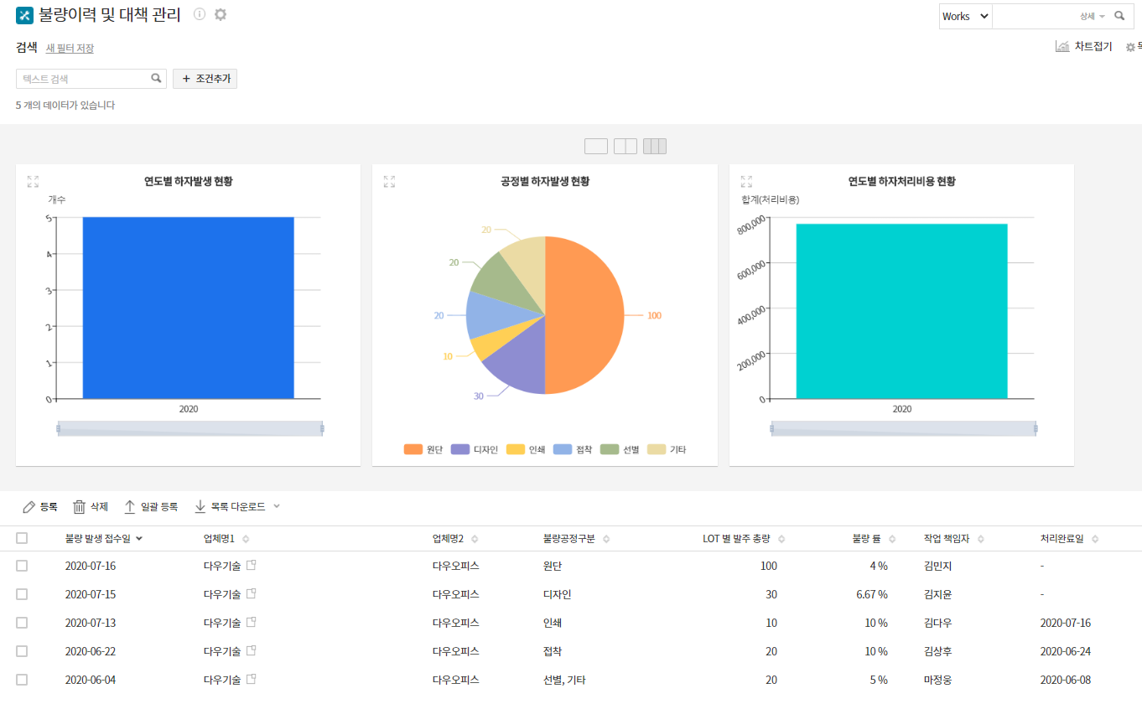Sort by 처리완료일 column arrows
This screenshot has height=704, width=1142.
click(x=1095, y=539)
